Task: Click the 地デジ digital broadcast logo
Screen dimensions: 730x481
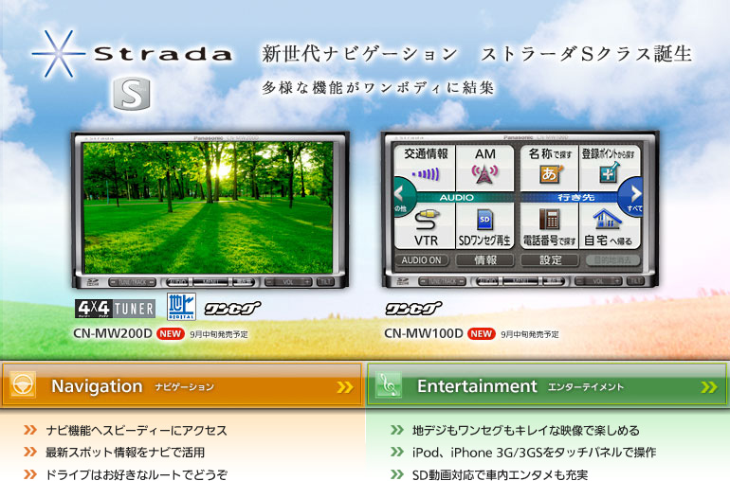Action: (181, 307)
